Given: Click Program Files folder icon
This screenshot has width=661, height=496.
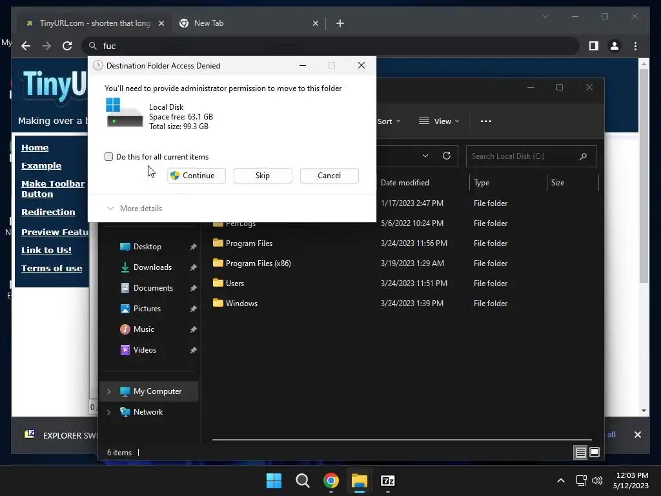Looking at the screenshot, I should 218,243.
